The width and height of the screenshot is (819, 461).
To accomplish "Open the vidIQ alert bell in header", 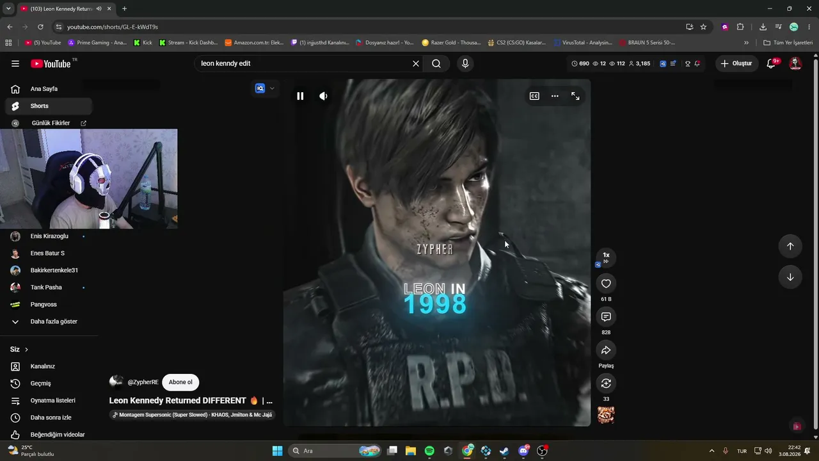I will point(697,63).
